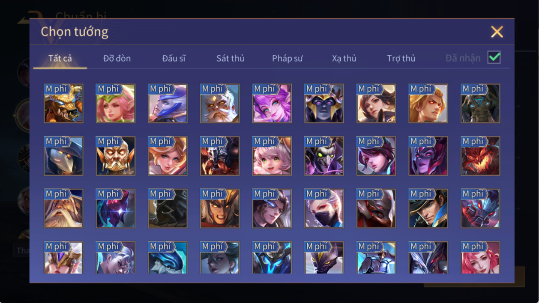539x303 pixels.
Task: Open the Đấu sĩ tab
Action: point(174,58)
